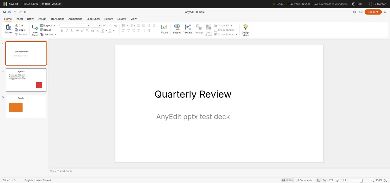Toggle the Notes pane
The width and height of the screenshot is (390, 183).
click(287, 180)
